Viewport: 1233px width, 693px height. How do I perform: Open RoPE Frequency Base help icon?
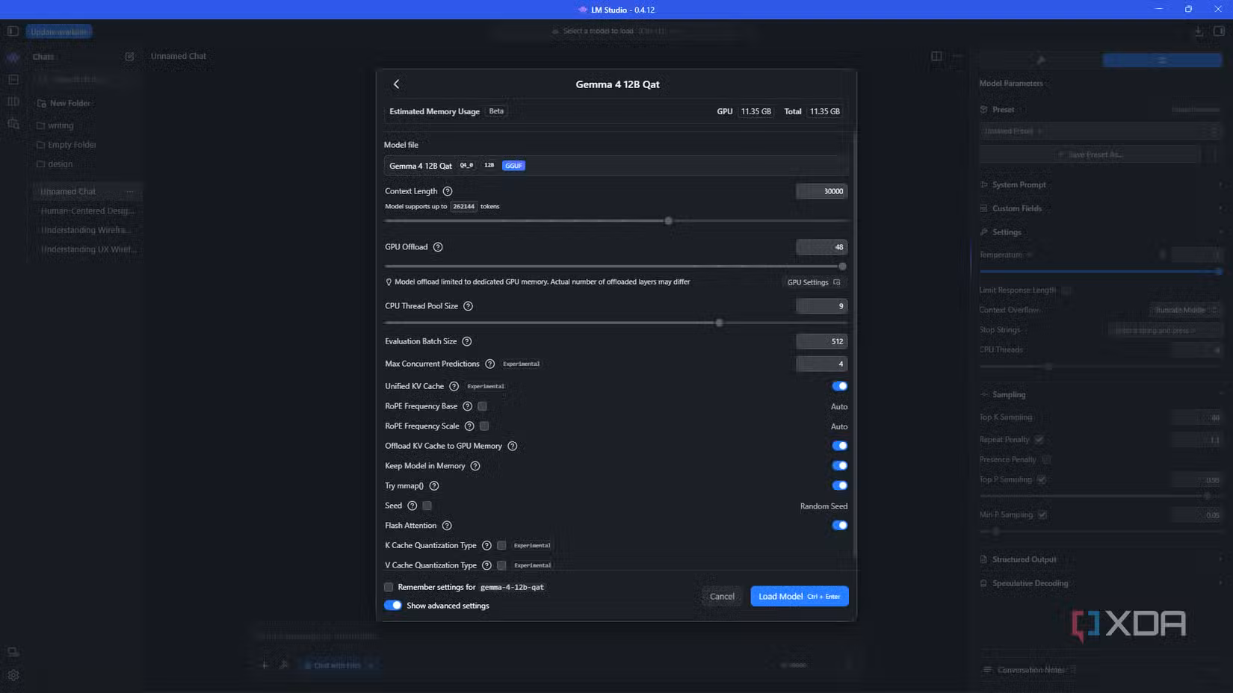coord(468,406)
